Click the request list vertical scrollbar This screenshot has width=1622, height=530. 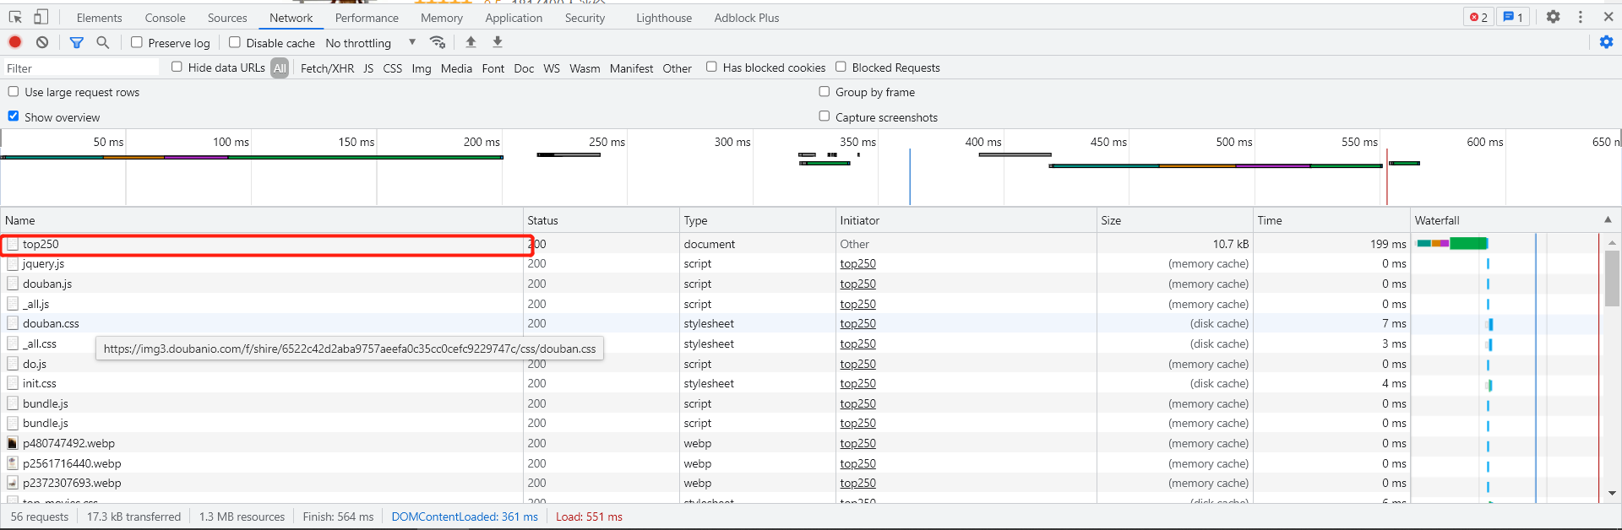pyautogui.click(x=1612, y=279)
